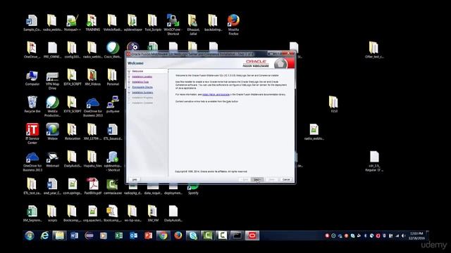Screen dimensions: 451x253
Task: Open Notepad++ desktop shortcut
Action: (x=72, y=22)
